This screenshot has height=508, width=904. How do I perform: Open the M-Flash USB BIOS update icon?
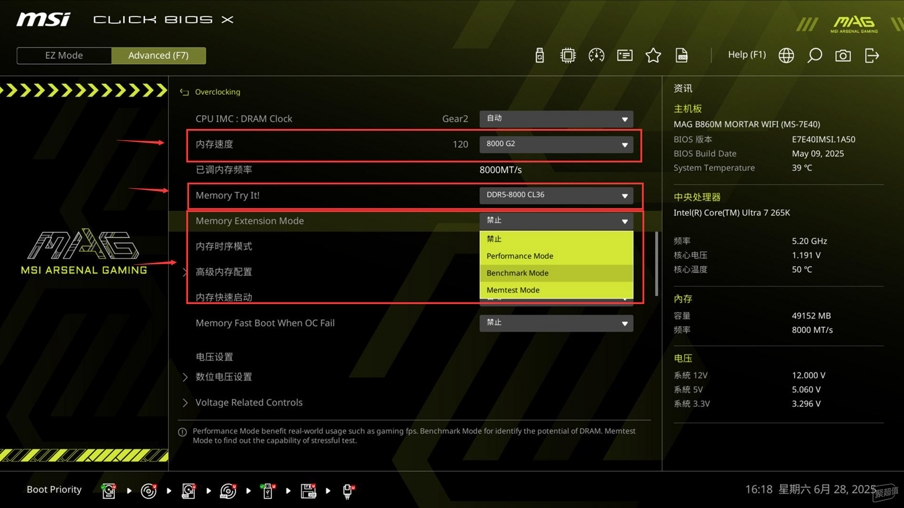pos(540,56)
